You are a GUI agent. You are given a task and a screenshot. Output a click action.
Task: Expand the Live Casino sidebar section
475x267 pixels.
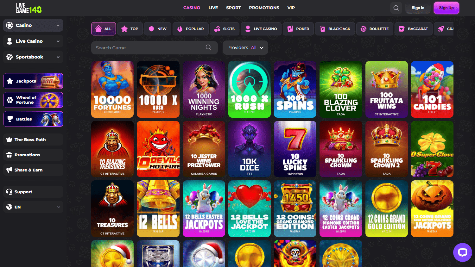pos(58,41)
